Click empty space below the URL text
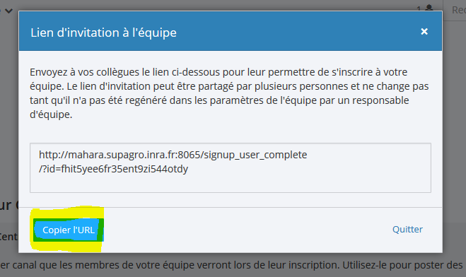 point(231,184)
